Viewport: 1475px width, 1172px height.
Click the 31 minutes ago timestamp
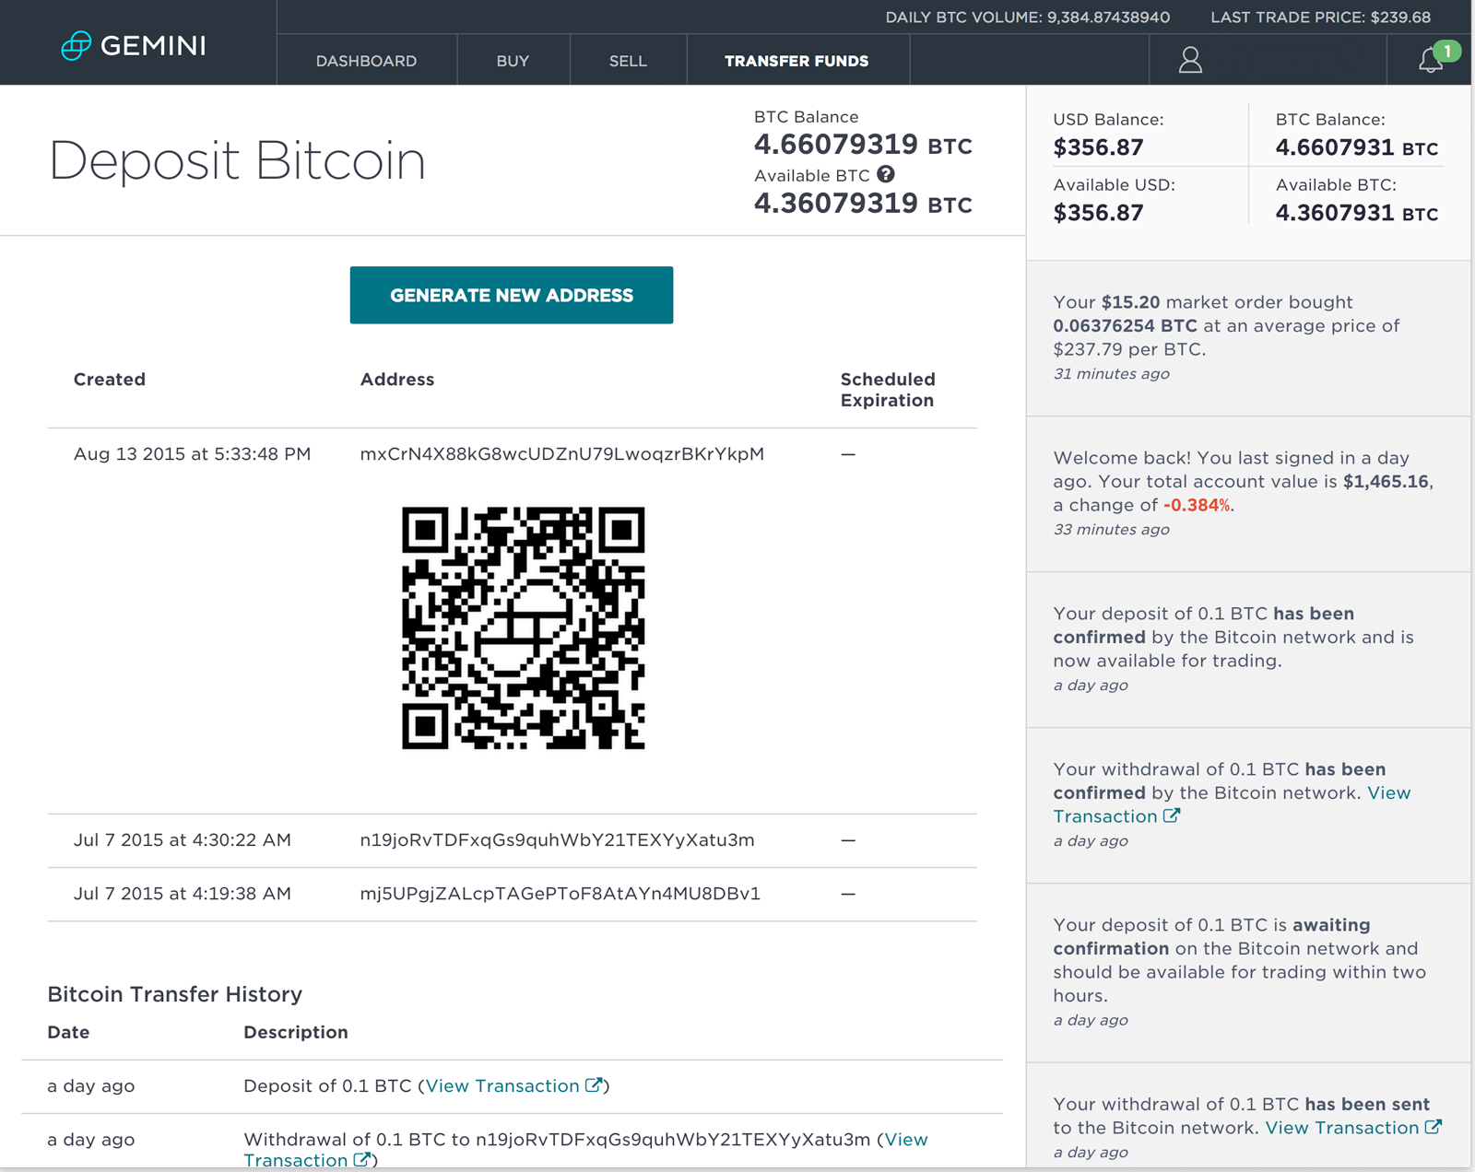(x=1112, y=373)
